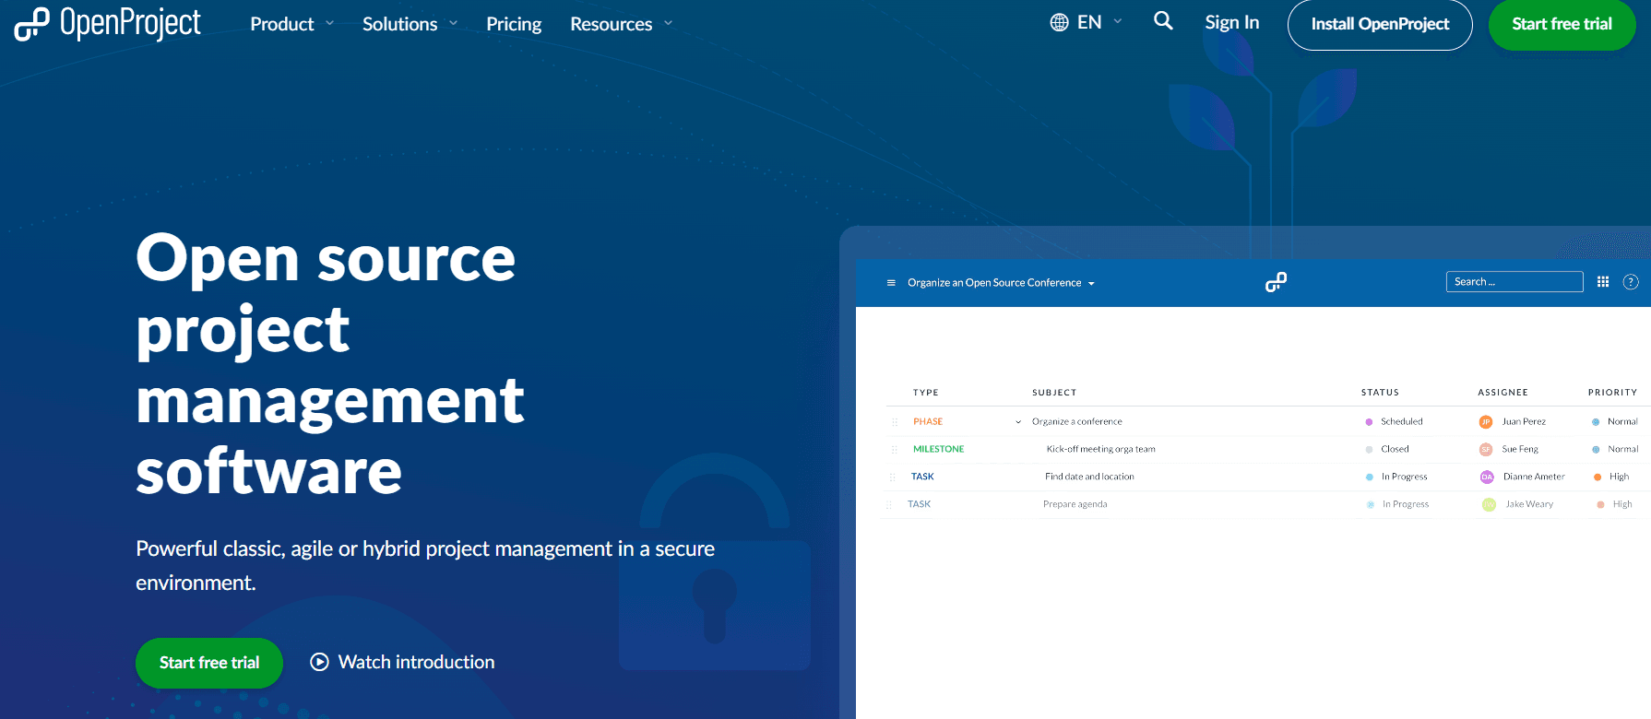Expand the Solutions menu

(410, 24)
